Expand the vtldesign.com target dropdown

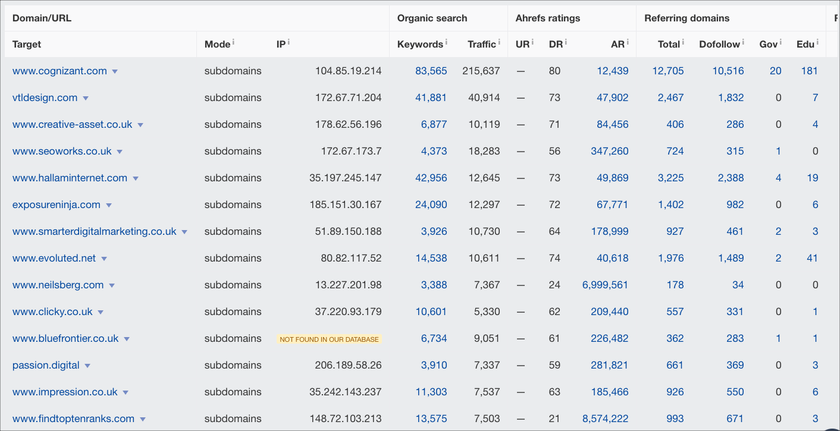coord(86,98)
